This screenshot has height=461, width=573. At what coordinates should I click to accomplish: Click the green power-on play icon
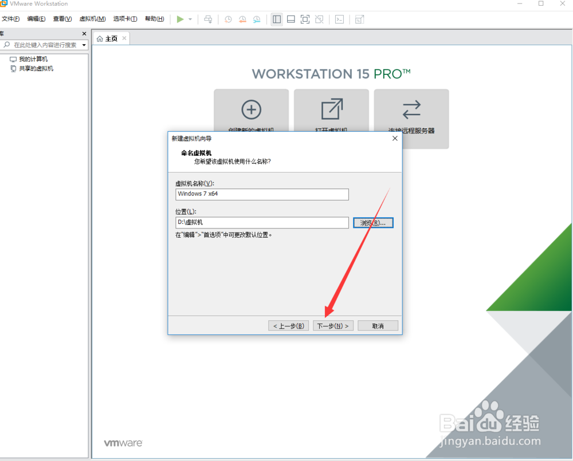coord(180,19)
